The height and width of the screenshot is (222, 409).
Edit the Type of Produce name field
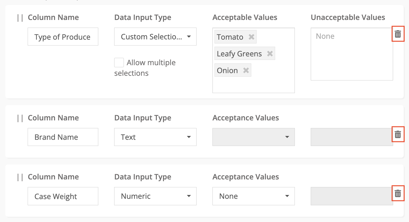[x=63, y=37]
